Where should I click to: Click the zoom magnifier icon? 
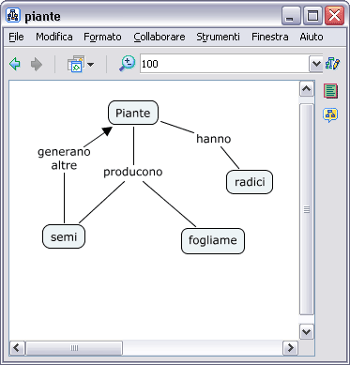(x=128, y=64)
